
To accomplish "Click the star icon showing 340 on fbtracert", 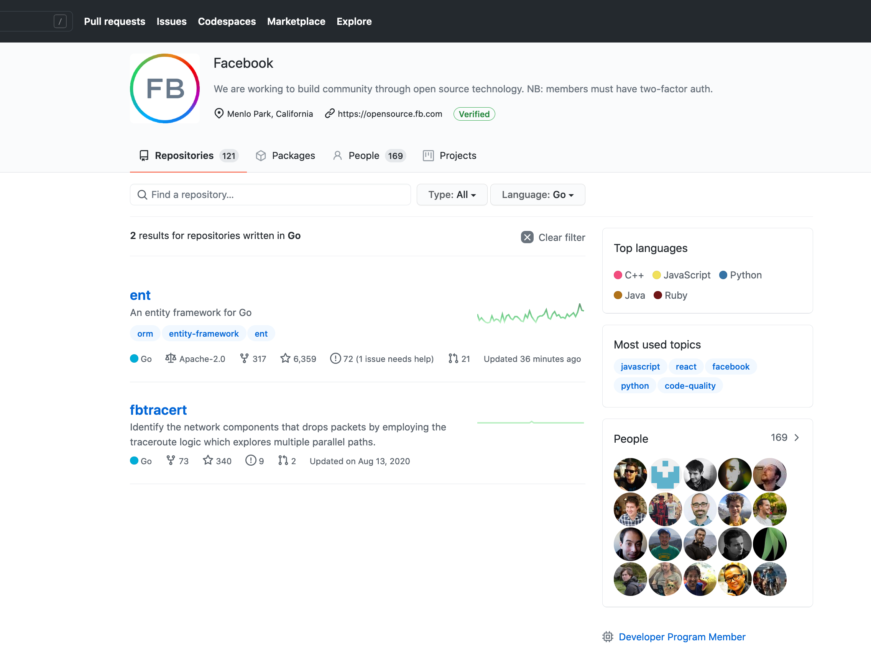I will (x=207, y=461).
